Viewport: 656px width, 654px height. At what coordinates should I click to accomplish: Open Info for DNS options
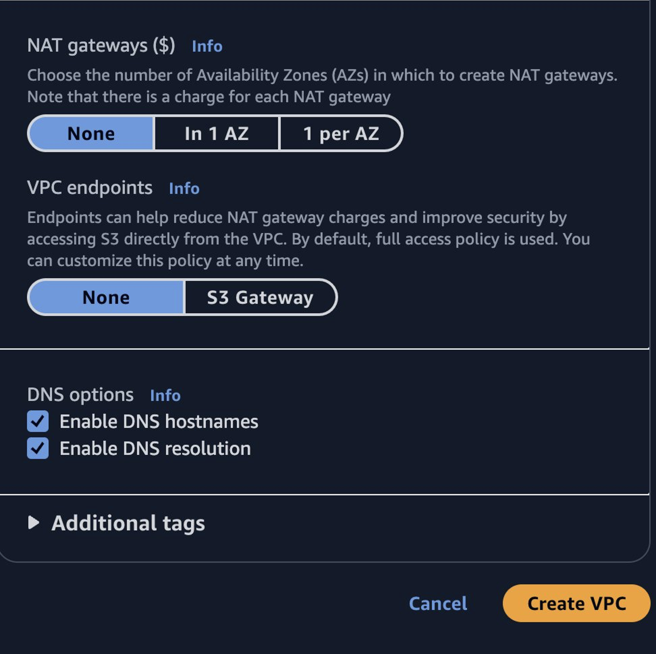[x=165, y=396]
